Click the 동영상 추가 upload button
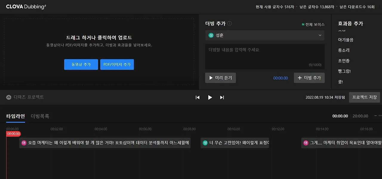The height and width of the screenshot is (179, 382). click(81, 64)
